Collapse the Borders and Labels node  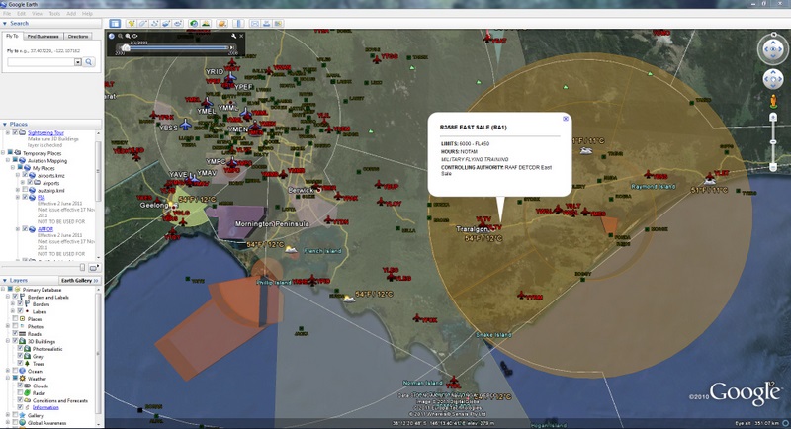tap(8, 297)
